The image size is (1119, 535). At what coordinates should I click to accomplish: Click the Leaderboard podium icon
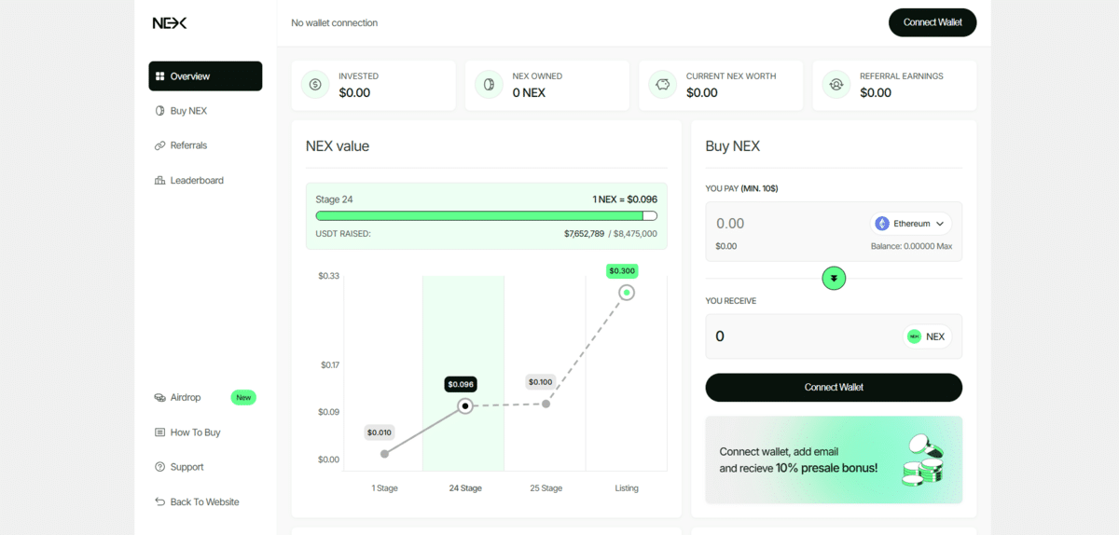coord(160,180)
